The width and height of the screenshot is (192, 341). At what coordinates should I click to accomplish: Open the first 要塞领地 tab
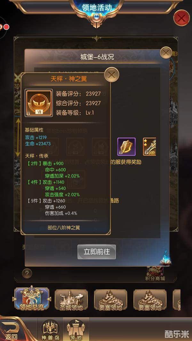[111, 300]
